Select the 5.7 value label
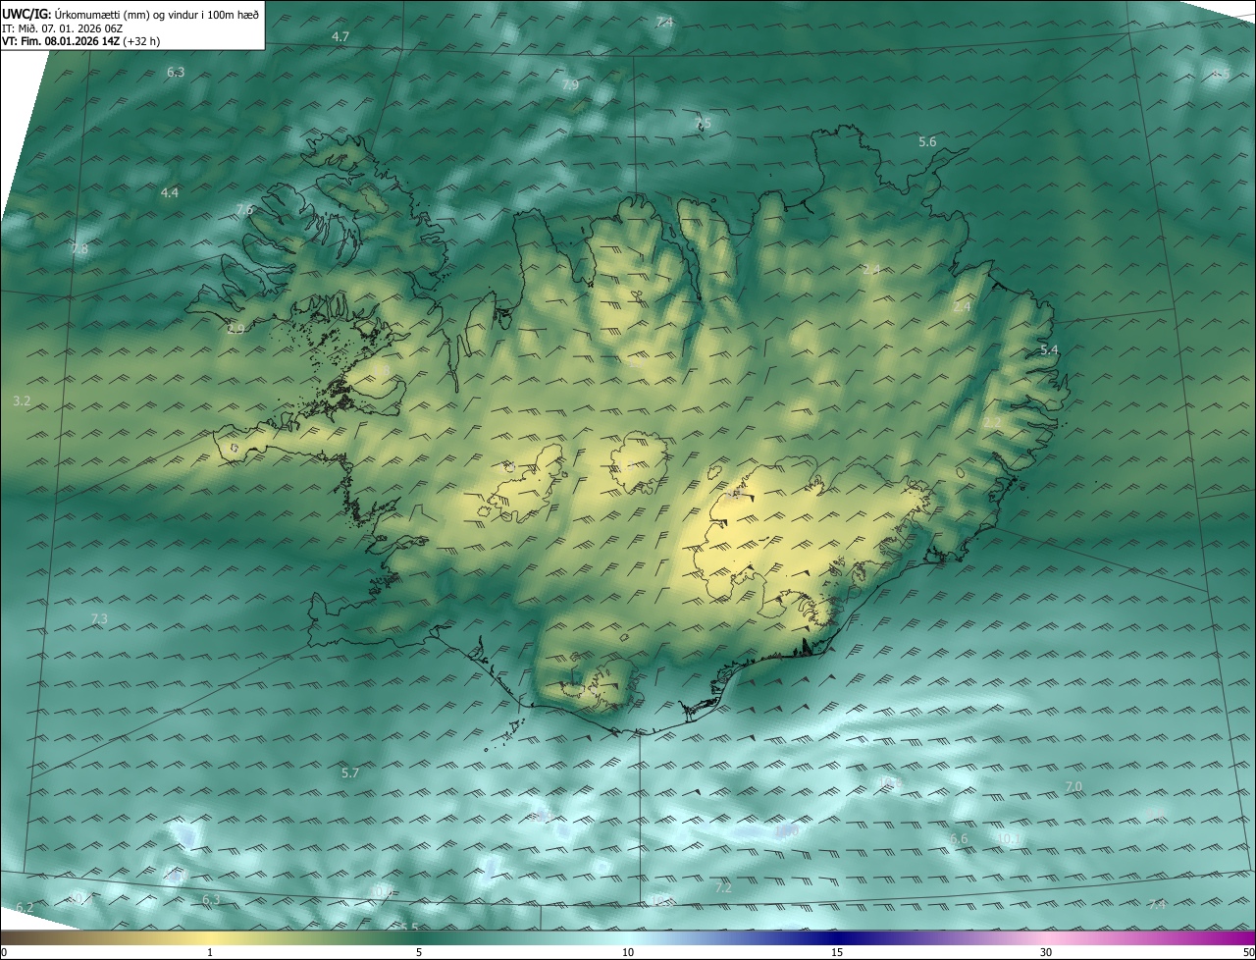Screen dimensions: 1256x960 [350, 773]
